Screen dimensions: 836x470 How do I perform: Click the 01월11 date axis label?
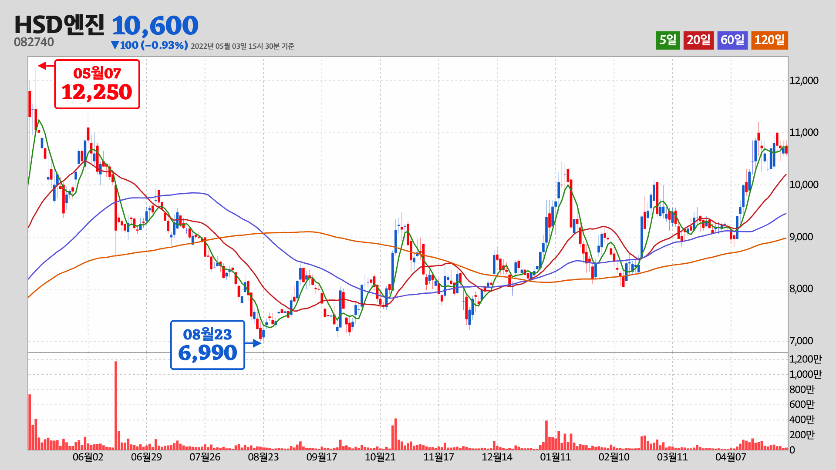(555, 457)
